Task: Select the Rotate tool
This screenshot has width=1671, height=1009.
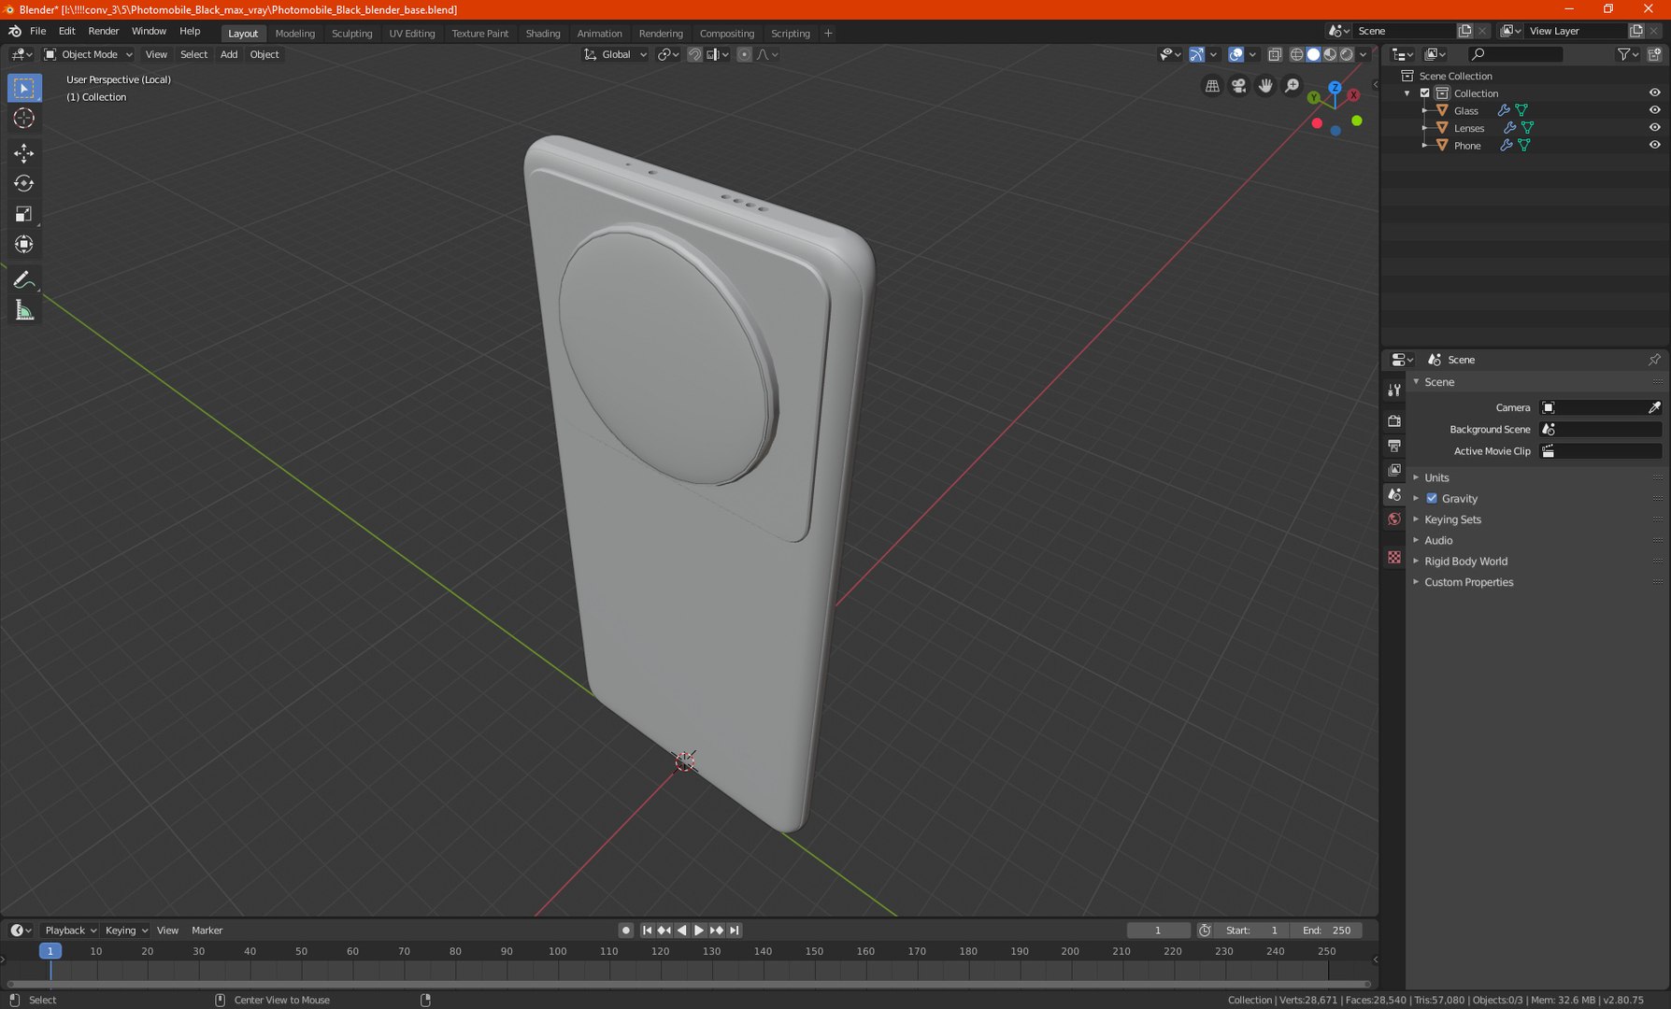Action: 24,183
